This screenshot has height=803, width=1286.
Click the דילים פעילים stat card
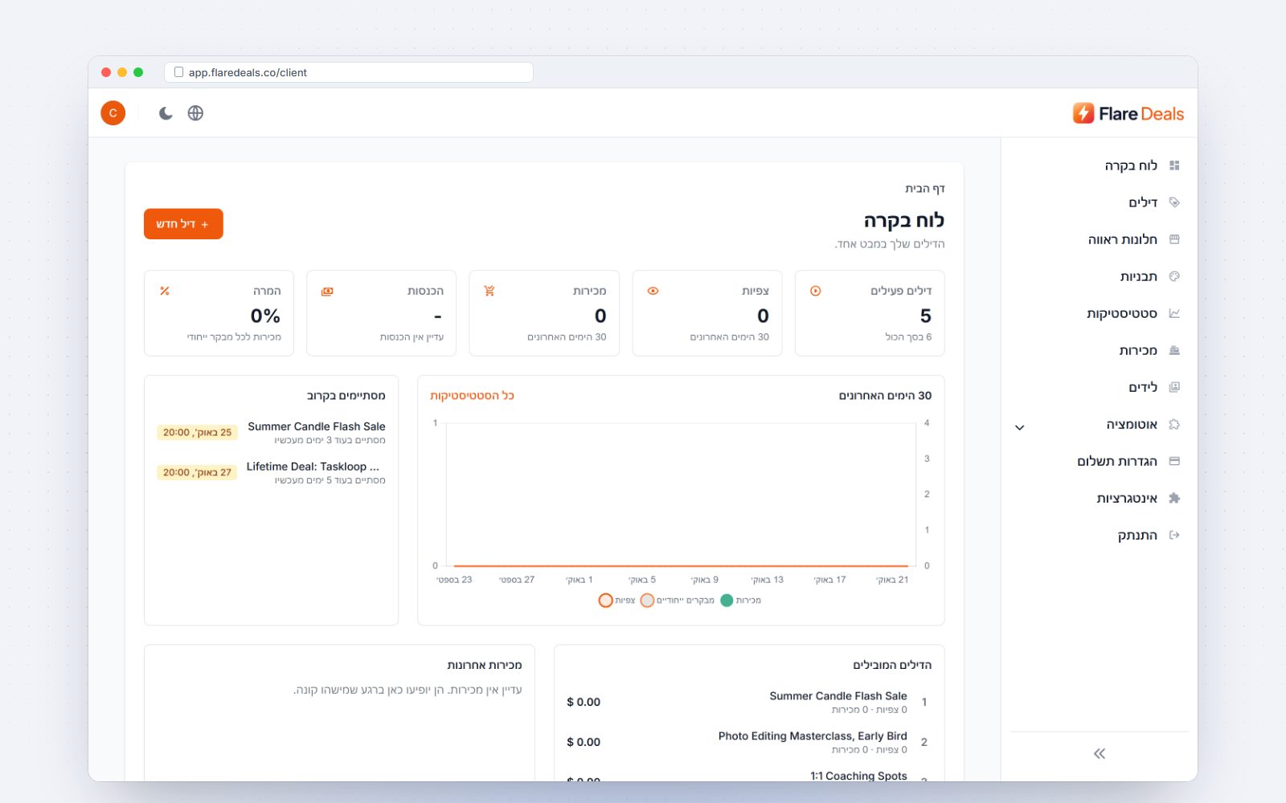(x=870, y=313)
